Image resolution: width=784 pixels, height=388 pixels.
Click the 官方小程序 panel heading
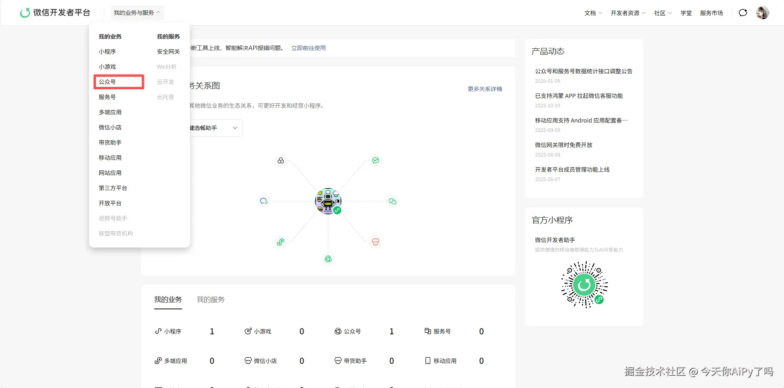[x=552, y=220]
